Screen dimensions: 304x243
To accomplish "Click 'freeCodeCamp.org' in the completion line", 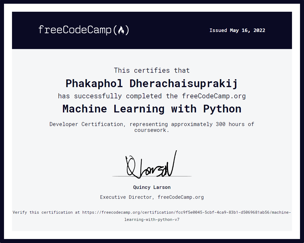I will coord(214,96).
